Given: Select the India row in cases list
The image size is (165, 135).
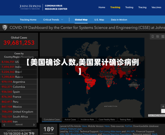Looking at the screenshot, I should tap(18, 67).
